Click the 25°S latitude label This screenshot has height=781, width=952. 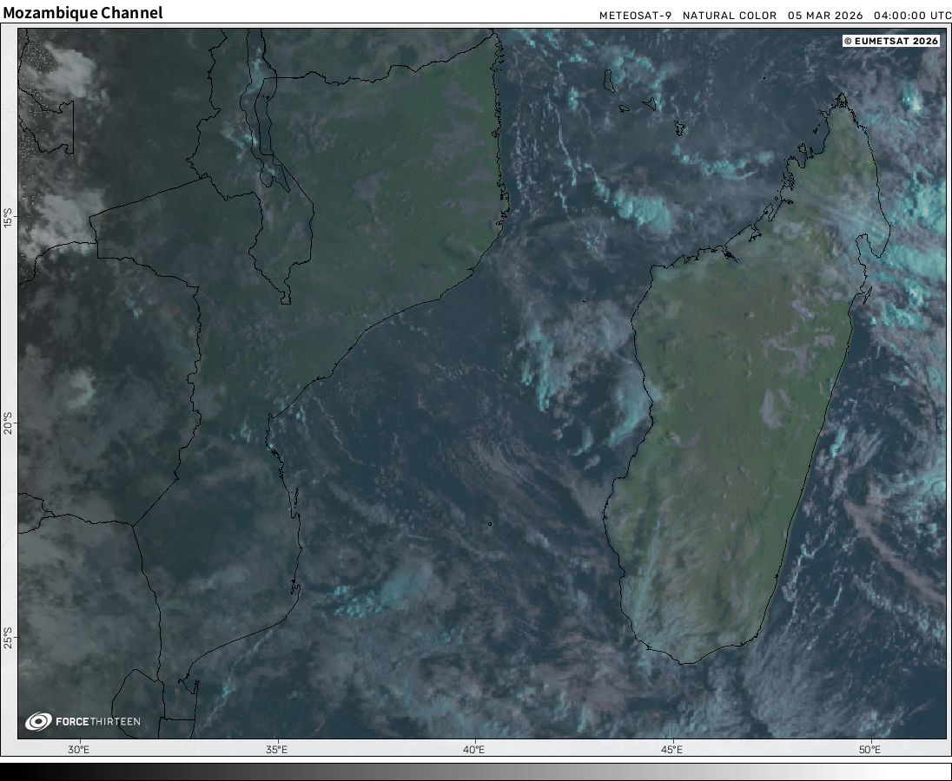click(x=8, y=639)
